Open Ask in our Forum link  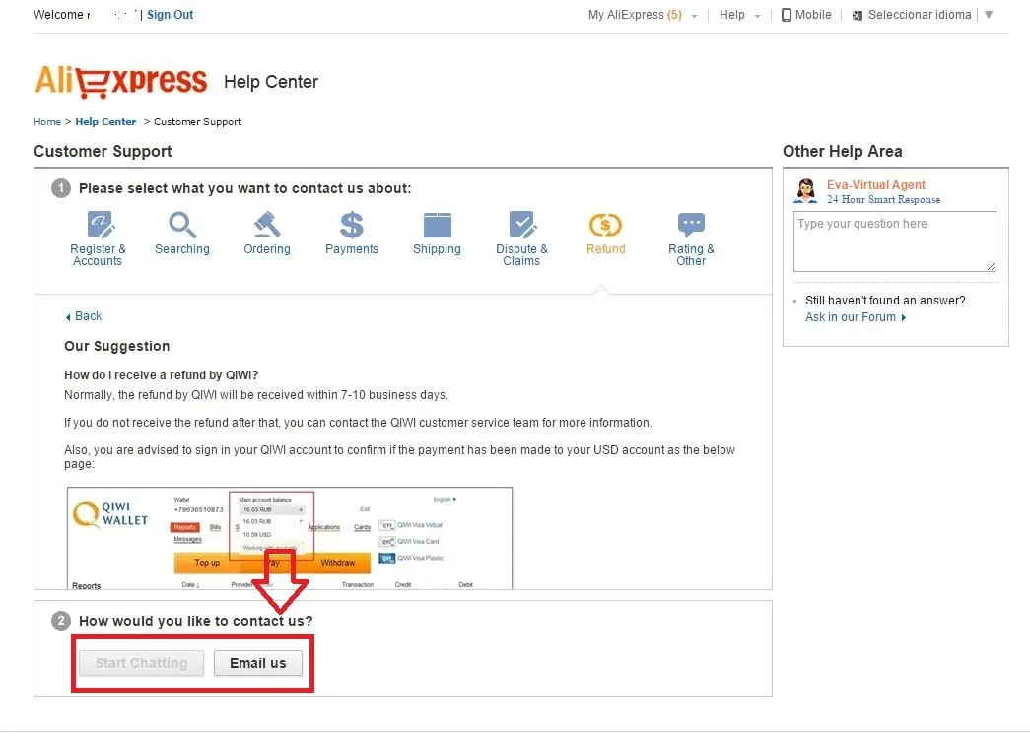(856, 317)
